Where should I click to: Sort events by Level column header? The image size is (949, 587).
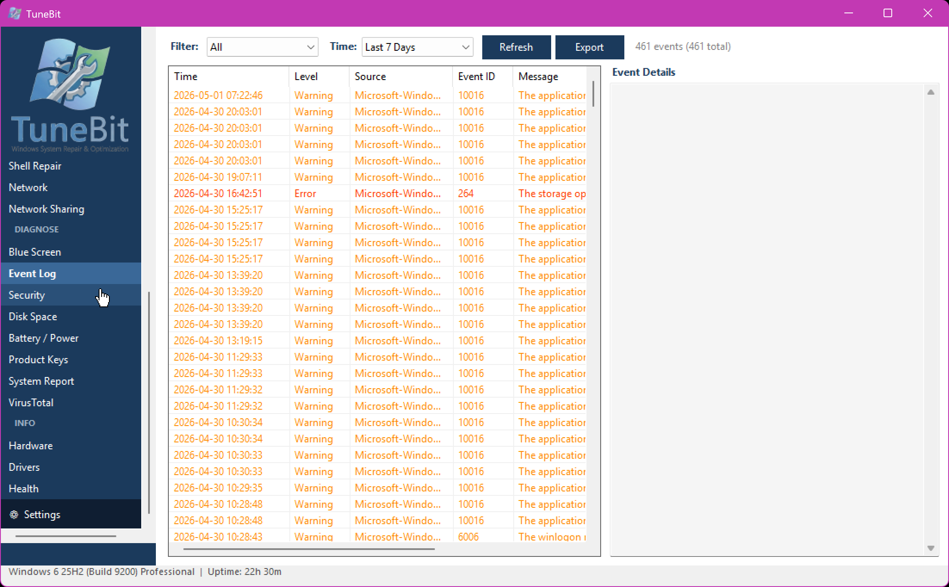click(x=319, y=76)
